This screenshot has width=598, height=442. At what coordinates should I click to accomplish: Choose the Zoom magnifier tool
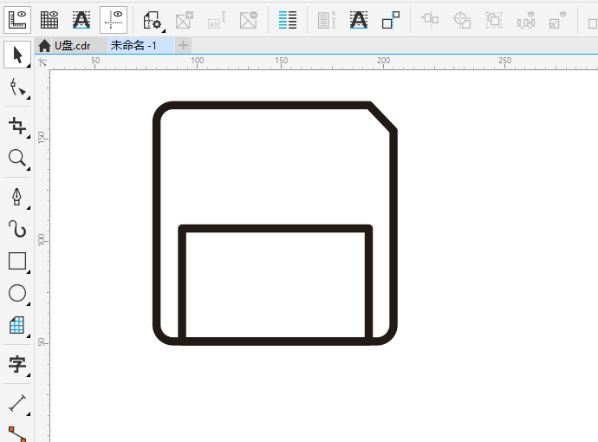[x=16, y=158]
